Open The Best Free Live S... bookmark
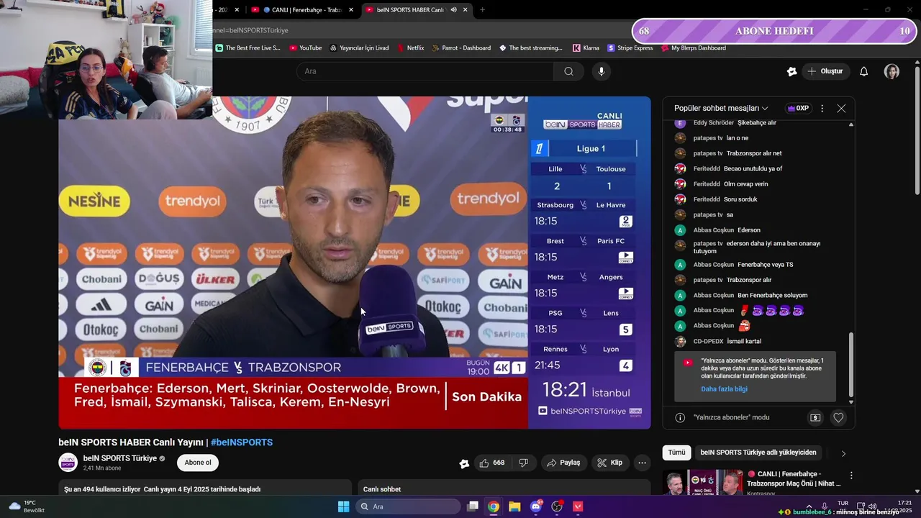Image resolution: width=921 pixels, height=518 pixels. pyautogui.click(x=248, y=48)
